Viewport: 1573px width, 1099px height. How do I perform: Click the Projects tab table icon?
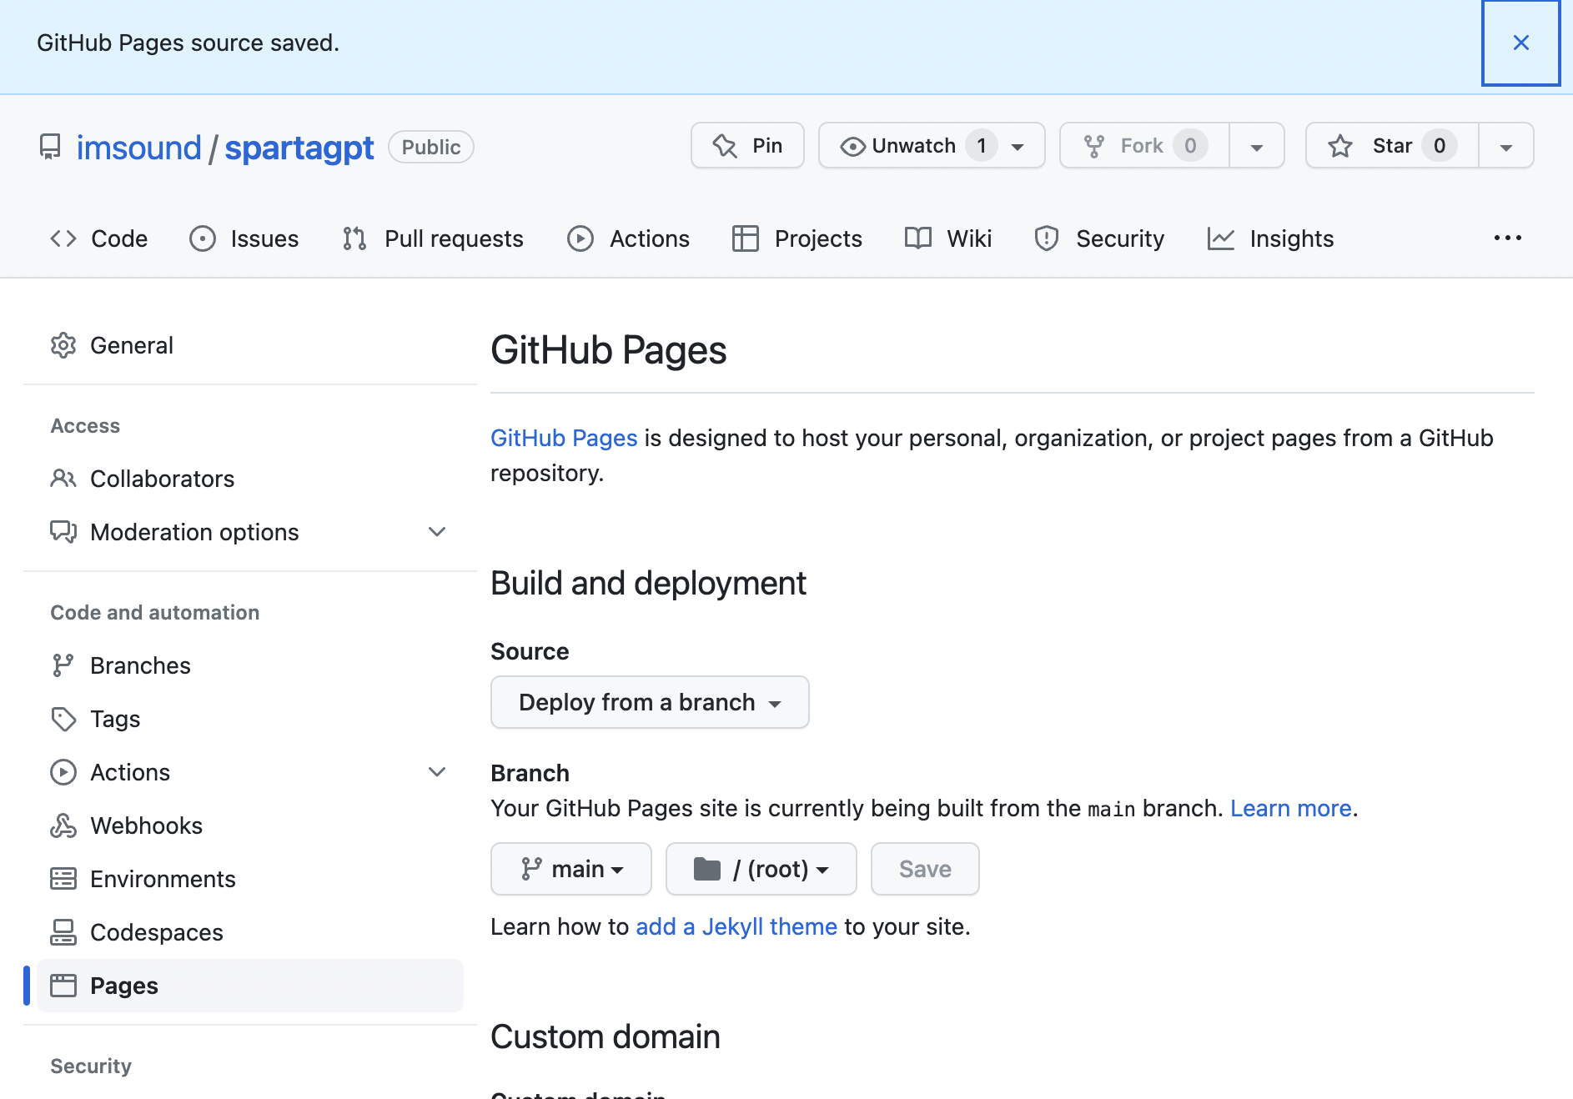coord(746,238)
